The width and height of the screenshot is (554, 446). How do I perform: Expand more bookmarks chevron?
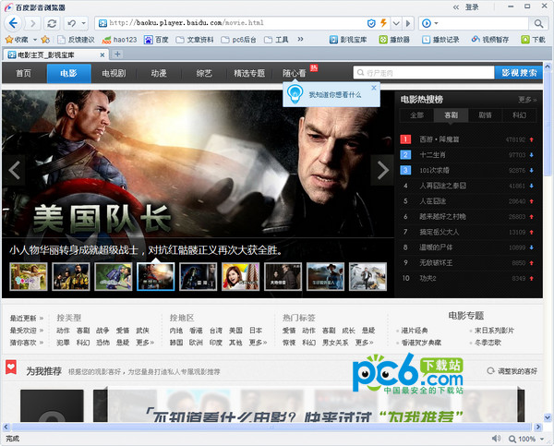(300, 39)
